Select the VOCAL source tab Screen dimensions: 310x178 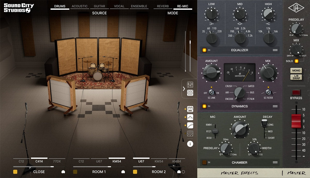[x=119, y=6]
